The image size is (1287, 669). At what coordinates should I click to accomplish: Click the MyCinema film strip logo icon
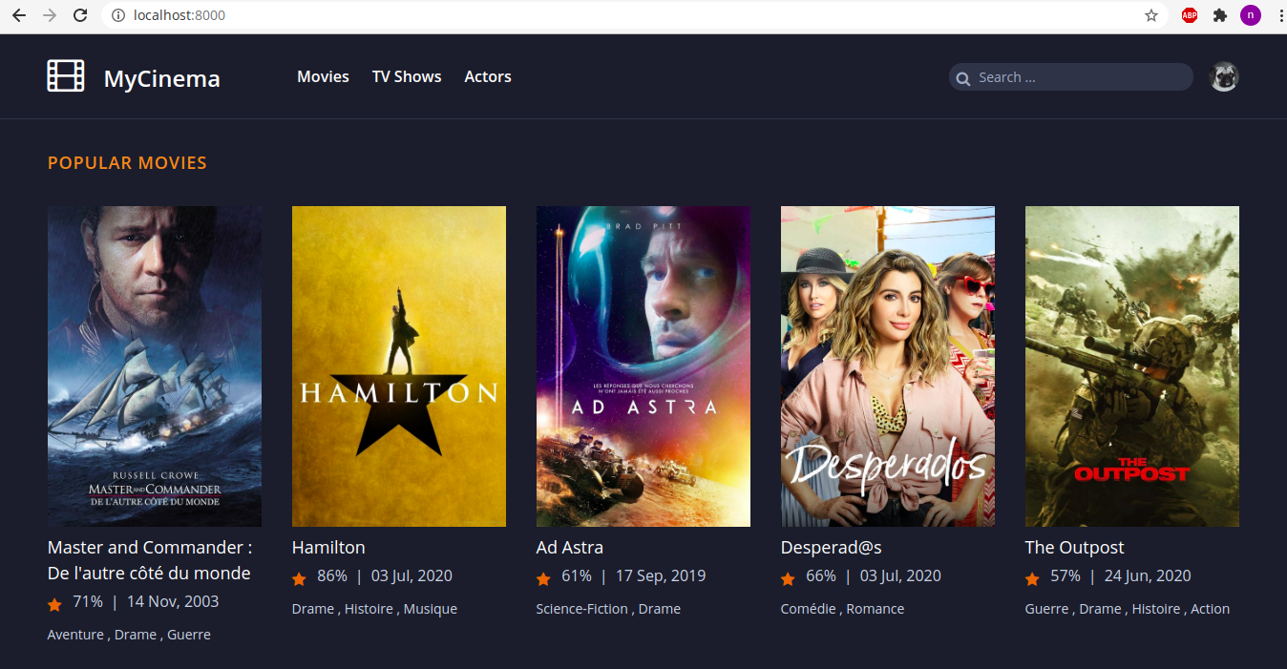(66, 76)
